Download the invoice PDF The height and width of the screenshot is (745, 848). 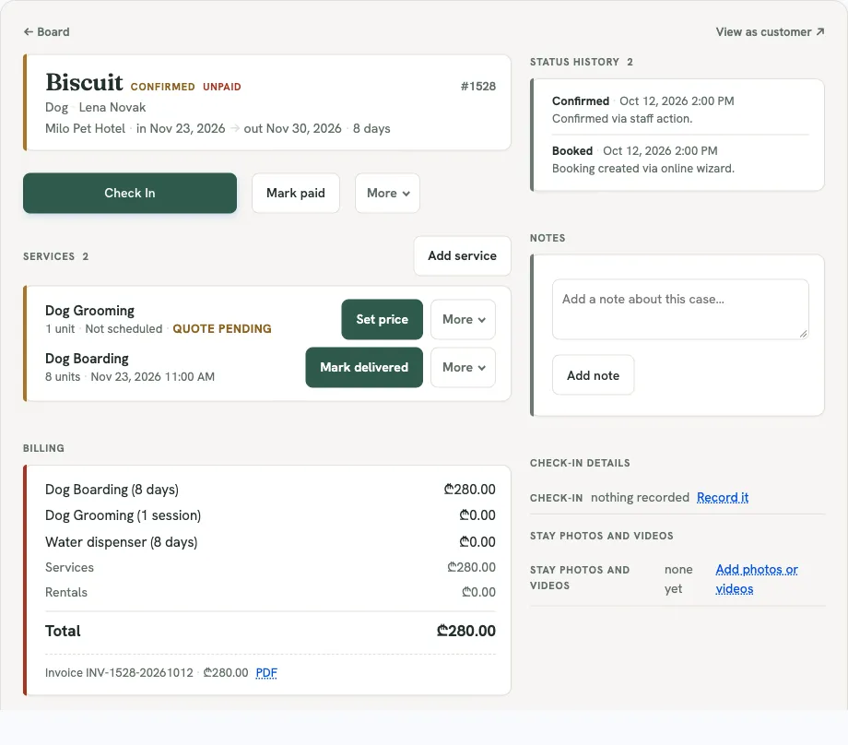(266, 672)
